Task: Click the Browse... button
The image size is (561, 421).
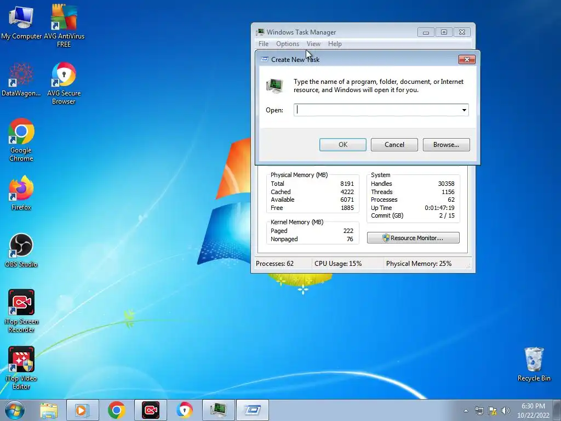Action: (x=446, y=145)
